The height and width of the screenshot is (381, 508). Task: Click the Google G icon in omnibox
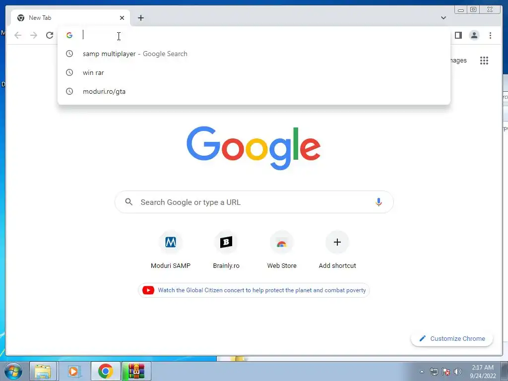[x=69, y=35]
